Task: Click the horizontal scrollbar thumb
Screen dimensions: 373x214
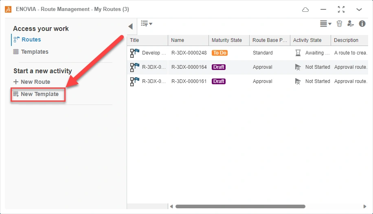Action: click(x=240, y=206)
